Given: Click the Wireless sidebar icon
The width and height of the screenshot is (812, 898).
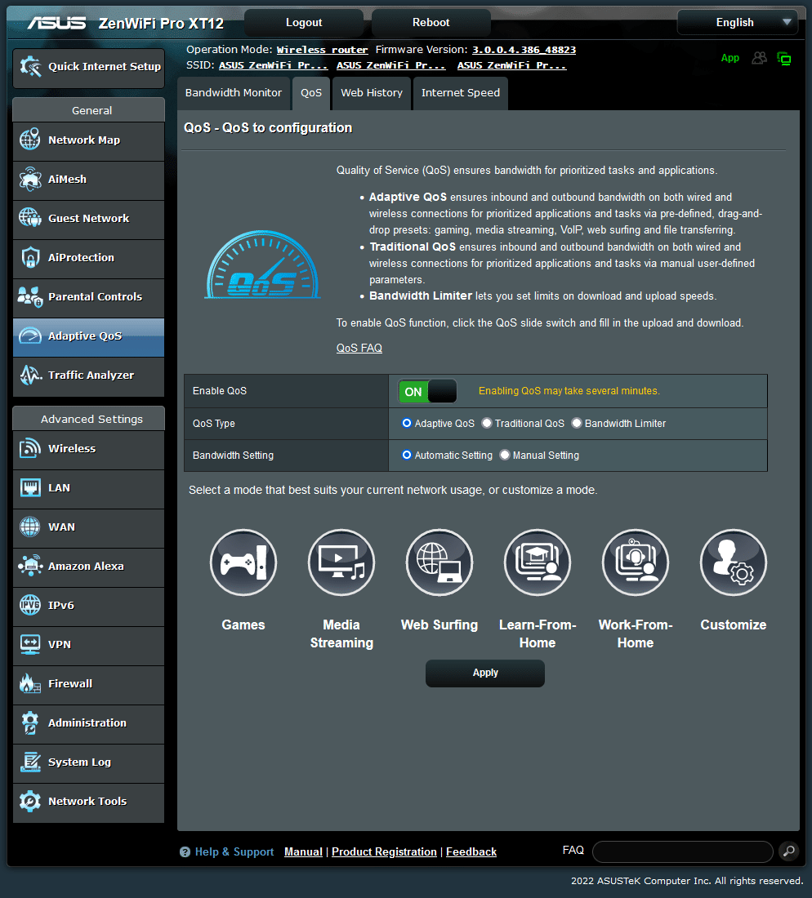Looking at the screenshot, I should click(29, 448).
